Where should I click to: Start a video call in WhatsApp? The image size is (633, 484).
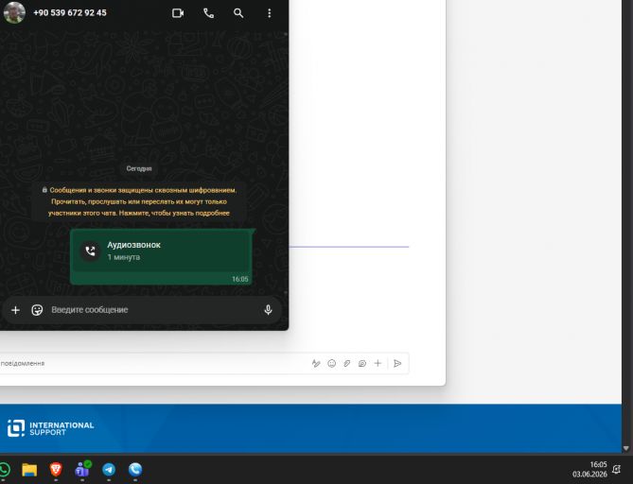(178, 13)
